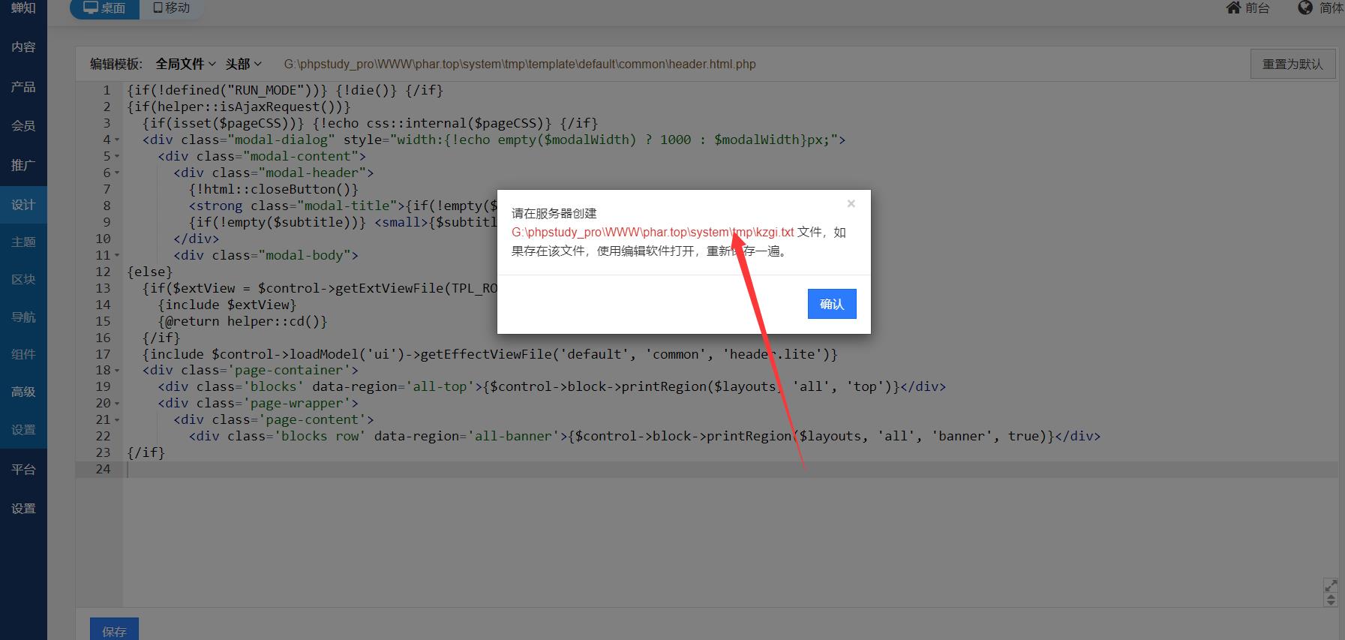The image size is (1345, 640).
Task: Open the 区块 design submenu
Action: coord(23,280)
